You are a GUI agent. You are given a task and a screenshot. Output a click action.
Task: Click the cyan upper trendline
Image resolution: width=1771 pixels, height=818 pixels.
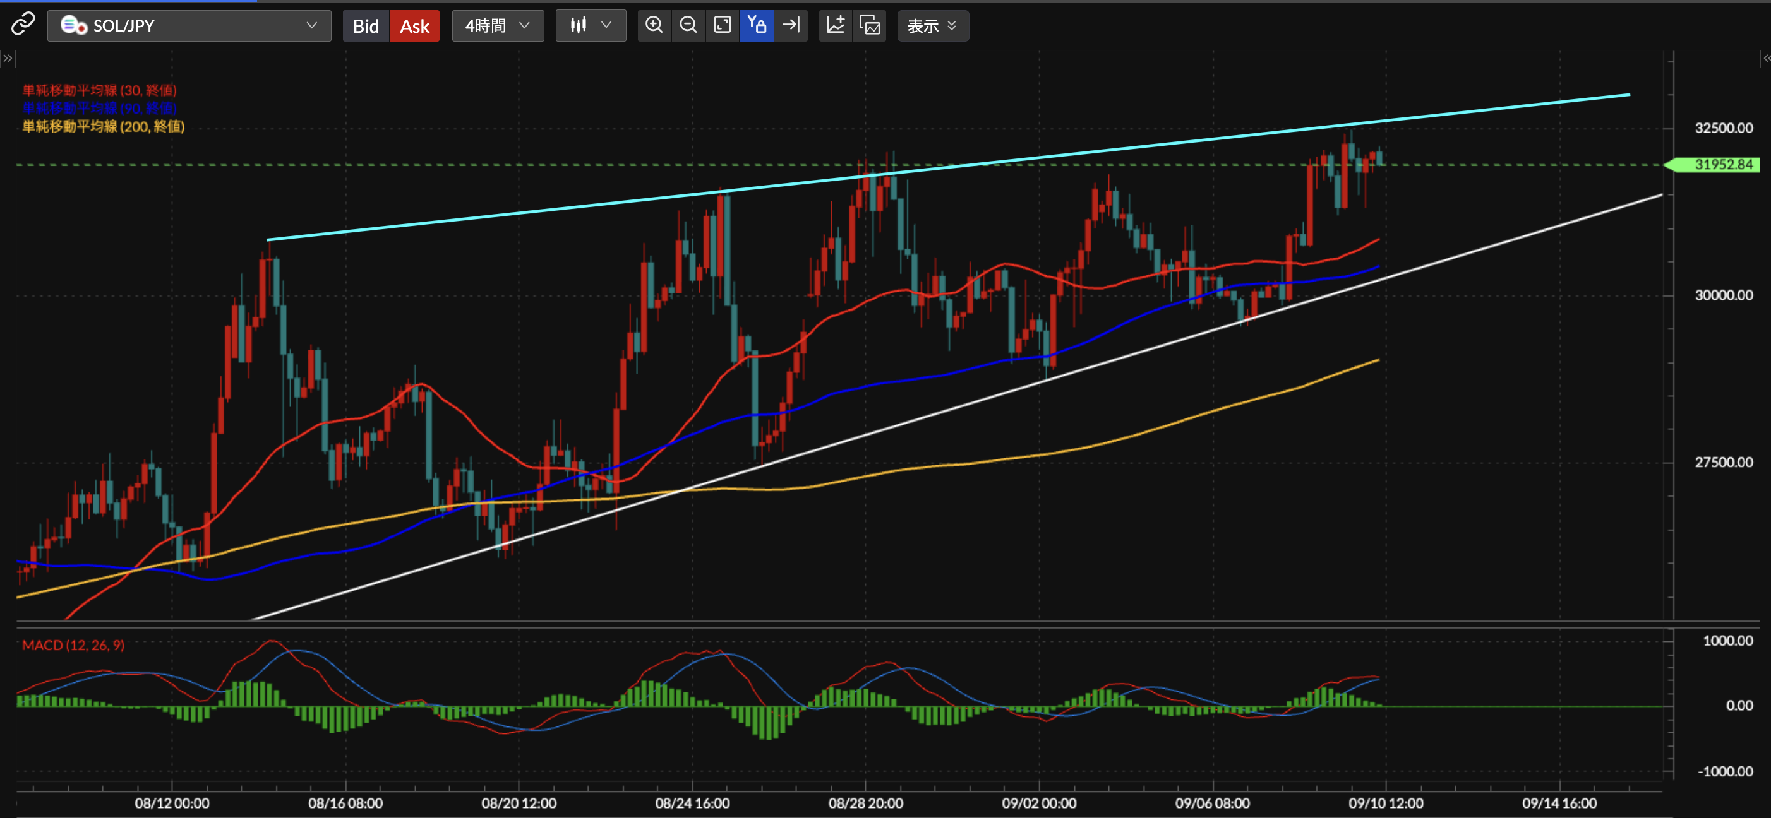tap(949, 167)
